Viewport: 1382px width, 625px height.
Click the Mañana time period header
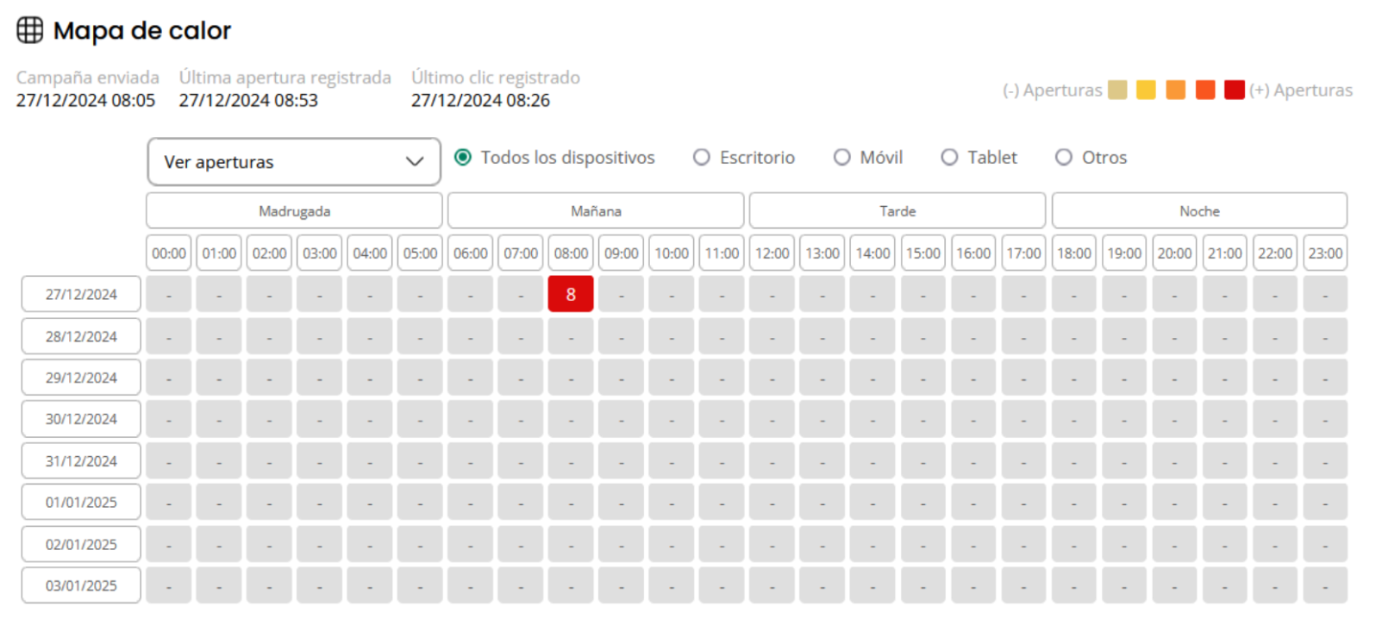coord(596,210)
